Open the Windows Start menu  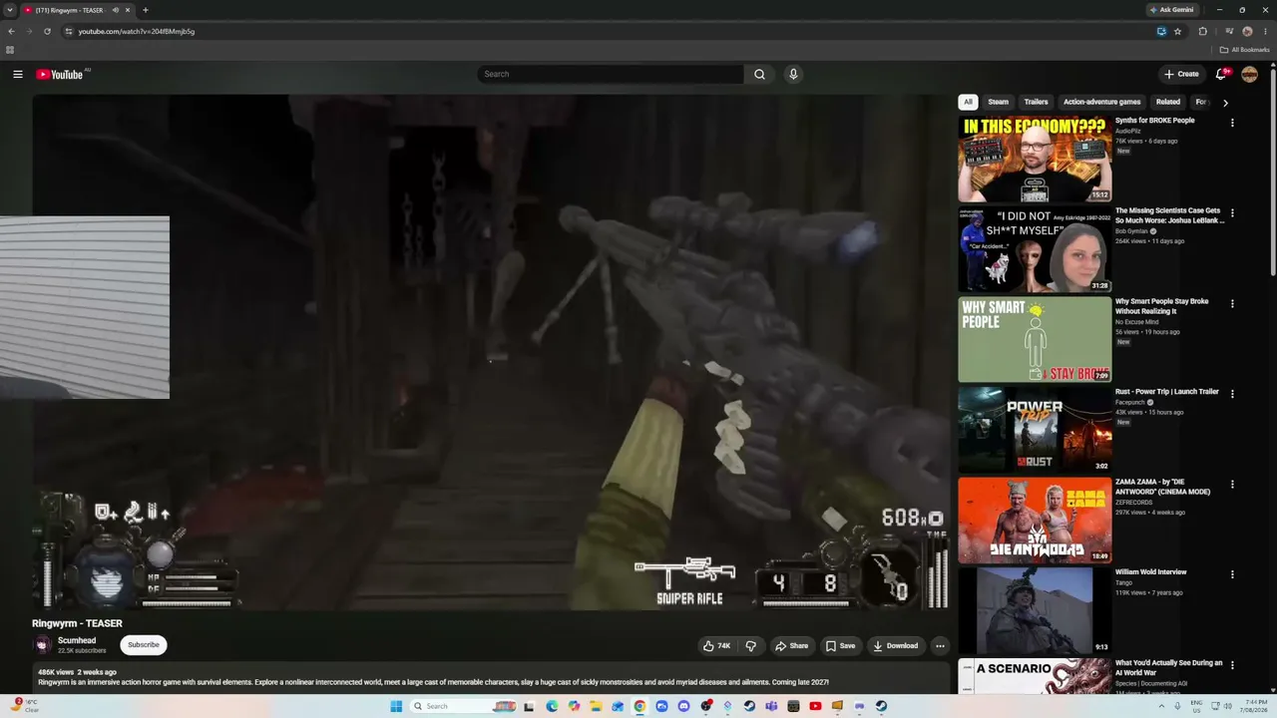point(396,706)
